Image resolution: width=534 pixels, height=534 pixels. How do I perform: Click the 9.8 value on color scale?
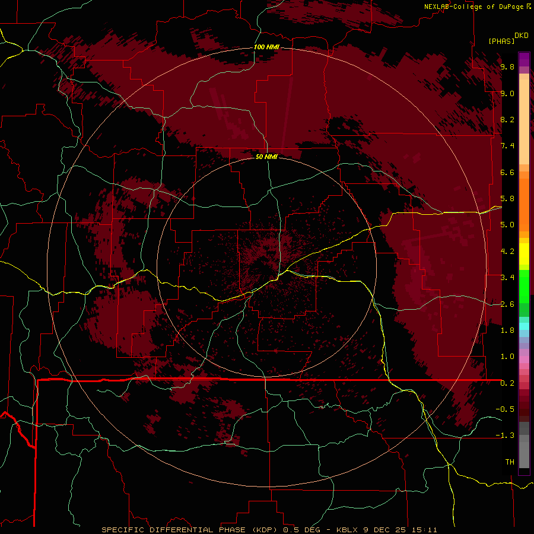[x=507, y=66]
